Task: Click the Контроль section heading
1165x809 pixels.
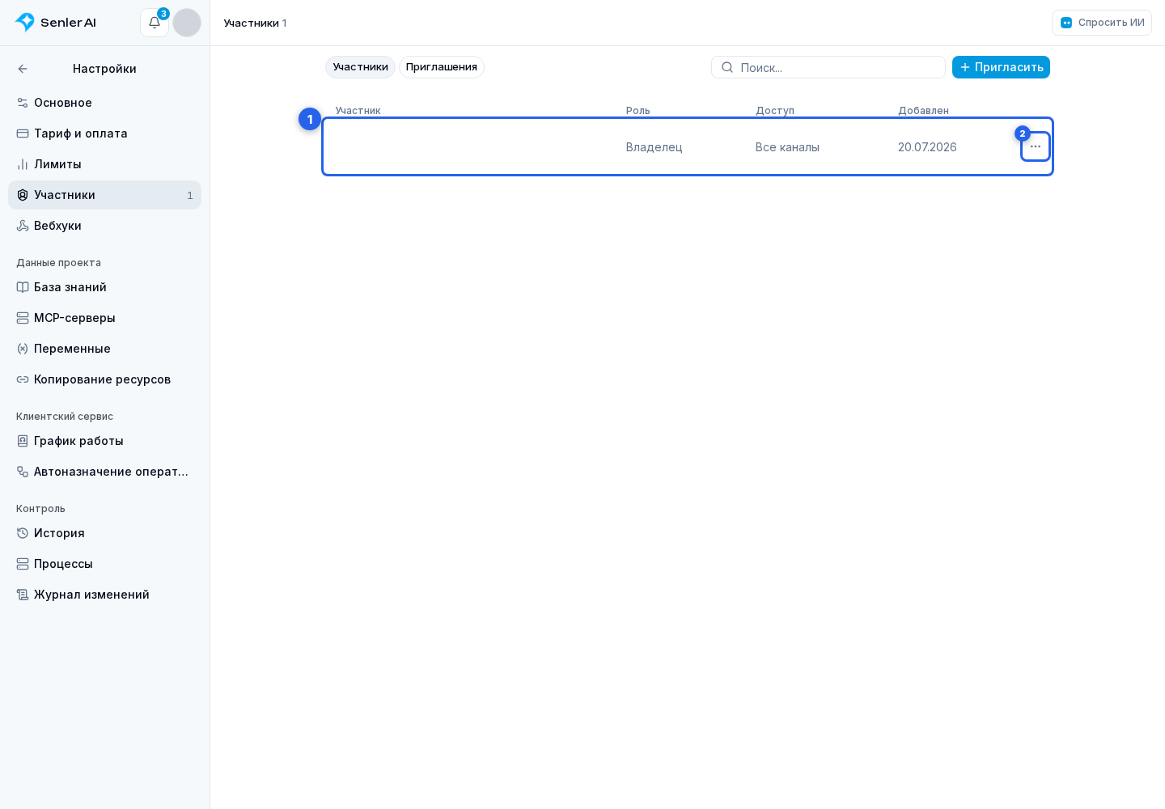Action: (x=40, y=509)
